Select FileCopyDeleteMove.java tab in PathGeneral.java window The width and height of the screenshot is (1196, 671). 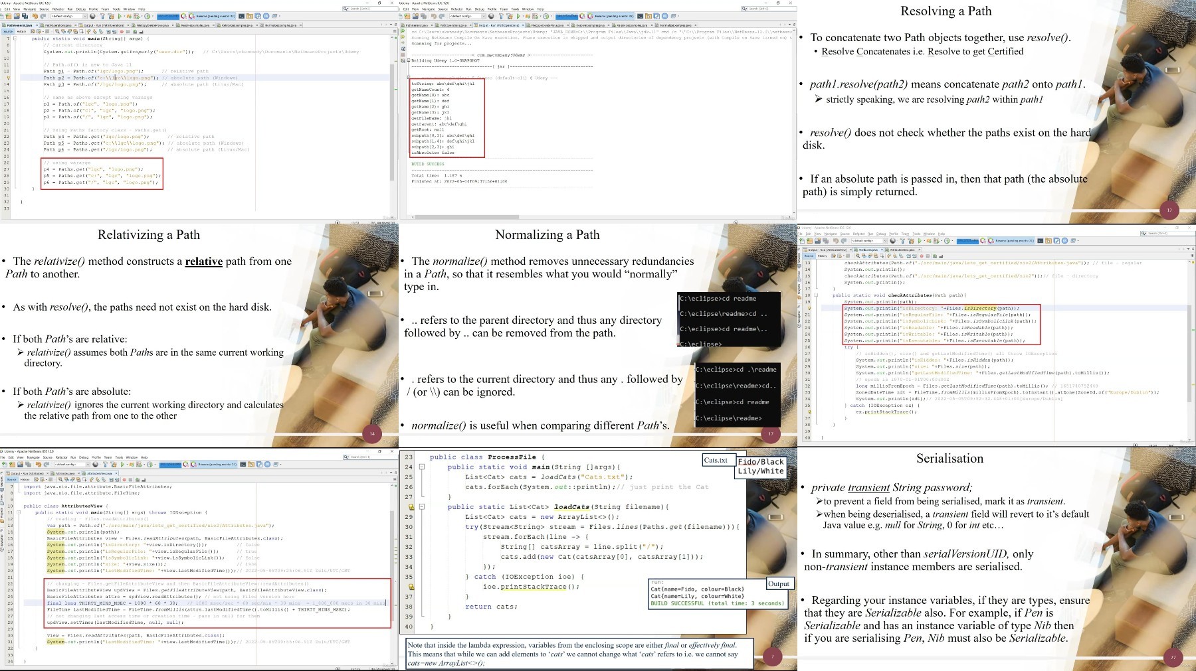click(x=153, y=25)
